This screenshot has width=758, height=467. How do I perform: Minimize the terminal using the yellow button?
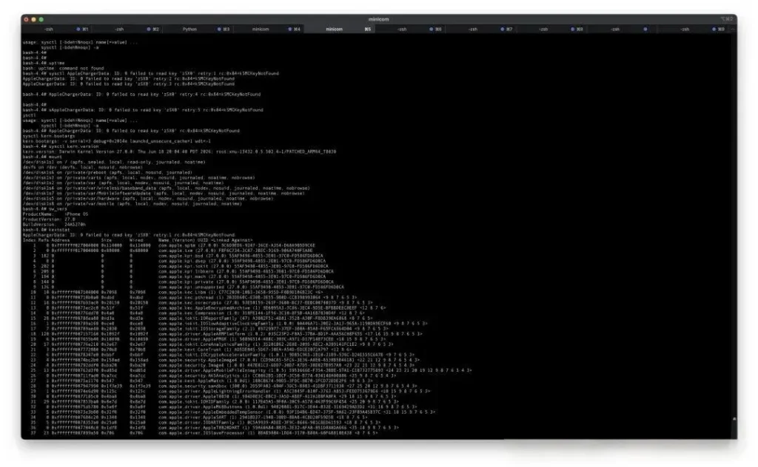(x=33, y=19)
